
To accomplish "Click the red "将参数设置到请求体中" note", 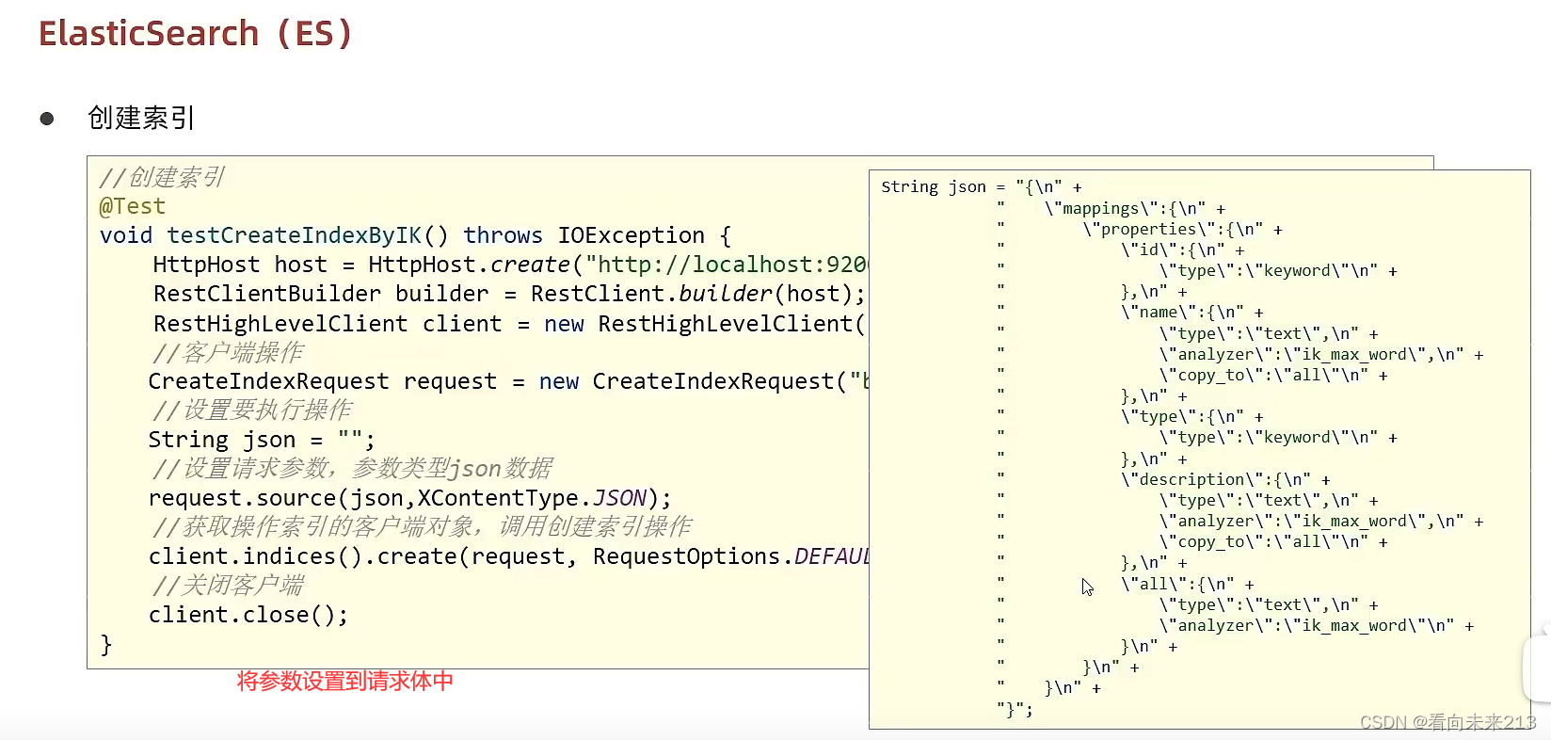I will pos(344,681).
